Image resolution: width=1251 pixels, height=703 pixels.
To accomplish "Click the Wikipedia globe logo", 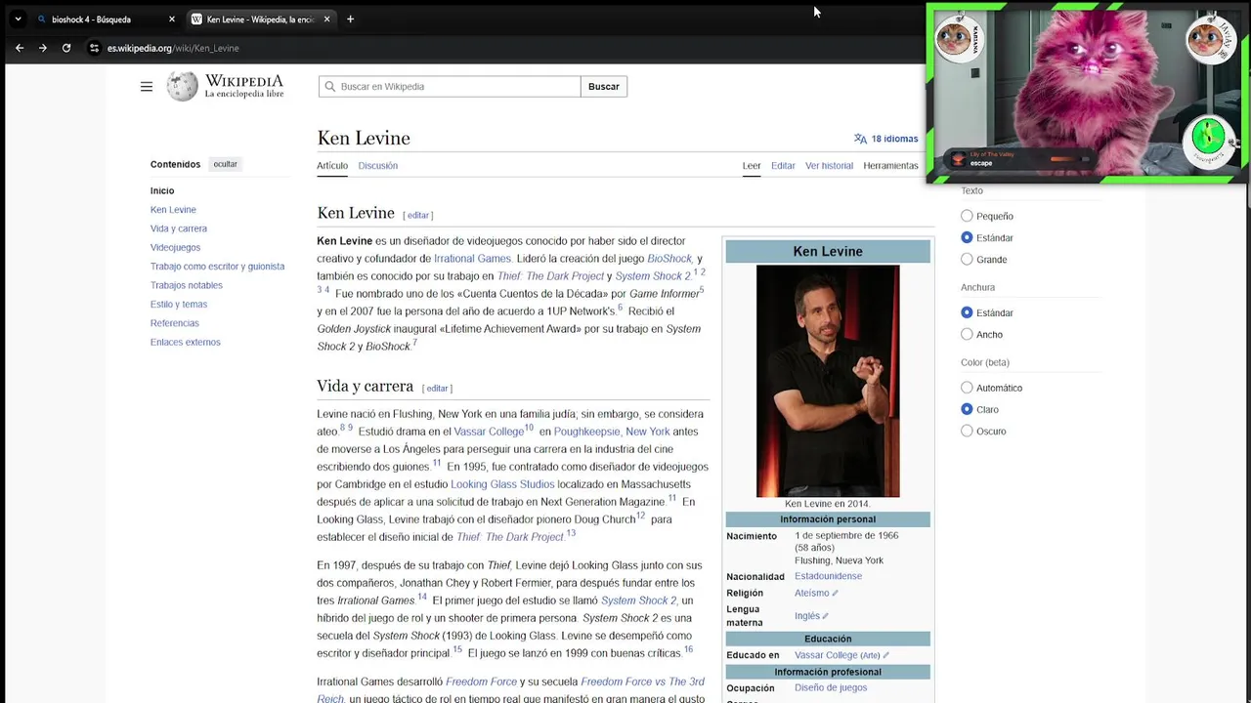I will (182, 87).
